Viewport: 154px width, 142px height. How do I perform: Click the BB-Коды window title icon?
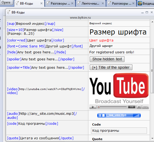tap(8, 12)
